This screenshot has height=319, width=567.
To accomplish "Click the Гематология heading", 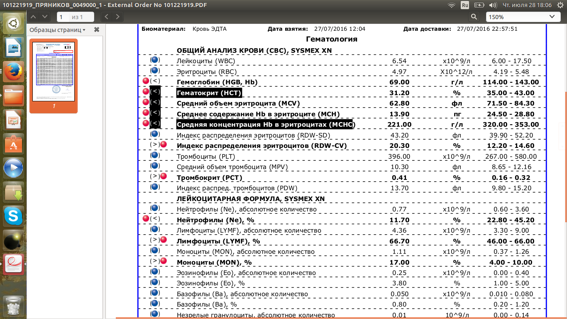I will coord(331,39).
